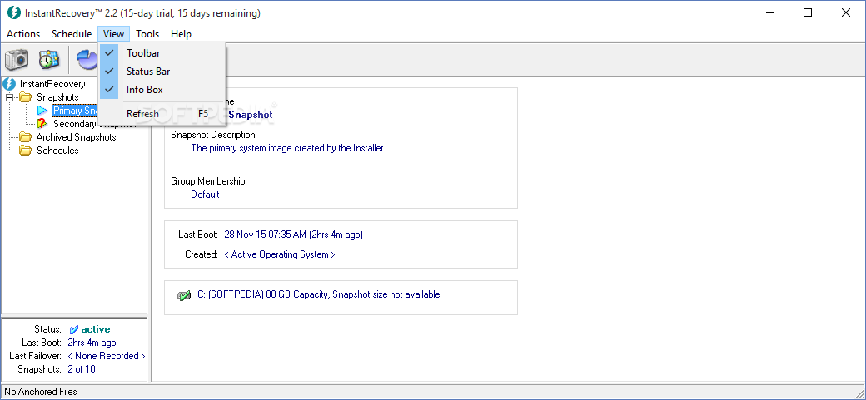Click the green drive icon beside C: (SOFTPEDIA)

[x=183, y=296]
